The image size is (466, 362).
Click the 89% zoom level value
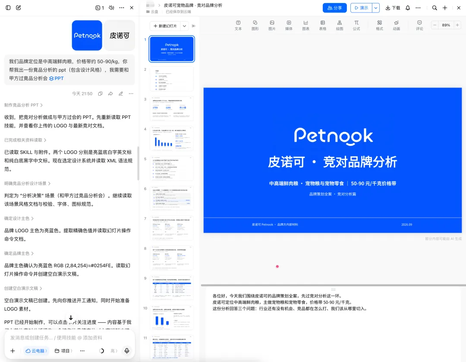446,25
